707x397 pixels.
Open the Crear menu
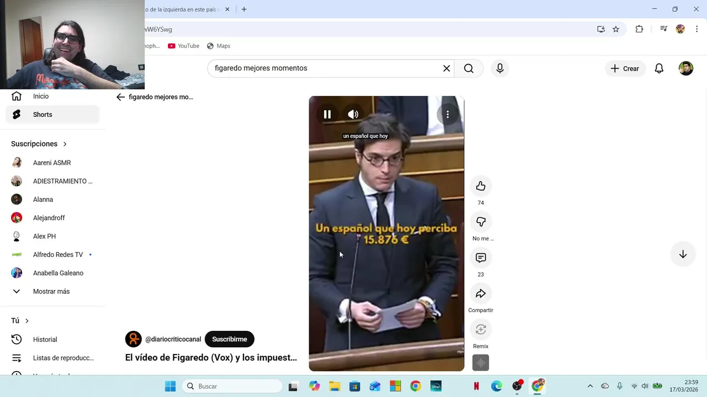[625, 68]
